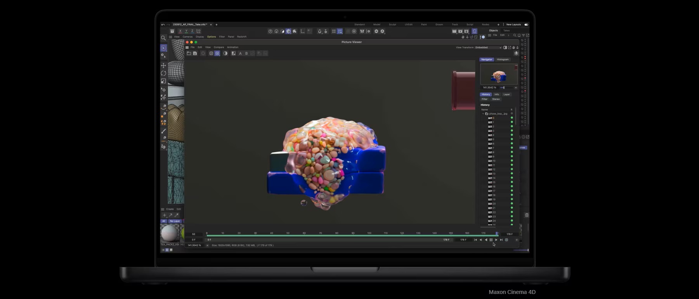
Task: Select the Move tool in left toolbar
Action: coord(163,65)
